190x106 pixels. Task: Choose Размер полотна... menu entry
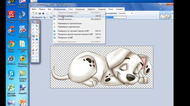click(x=79, y=19)
